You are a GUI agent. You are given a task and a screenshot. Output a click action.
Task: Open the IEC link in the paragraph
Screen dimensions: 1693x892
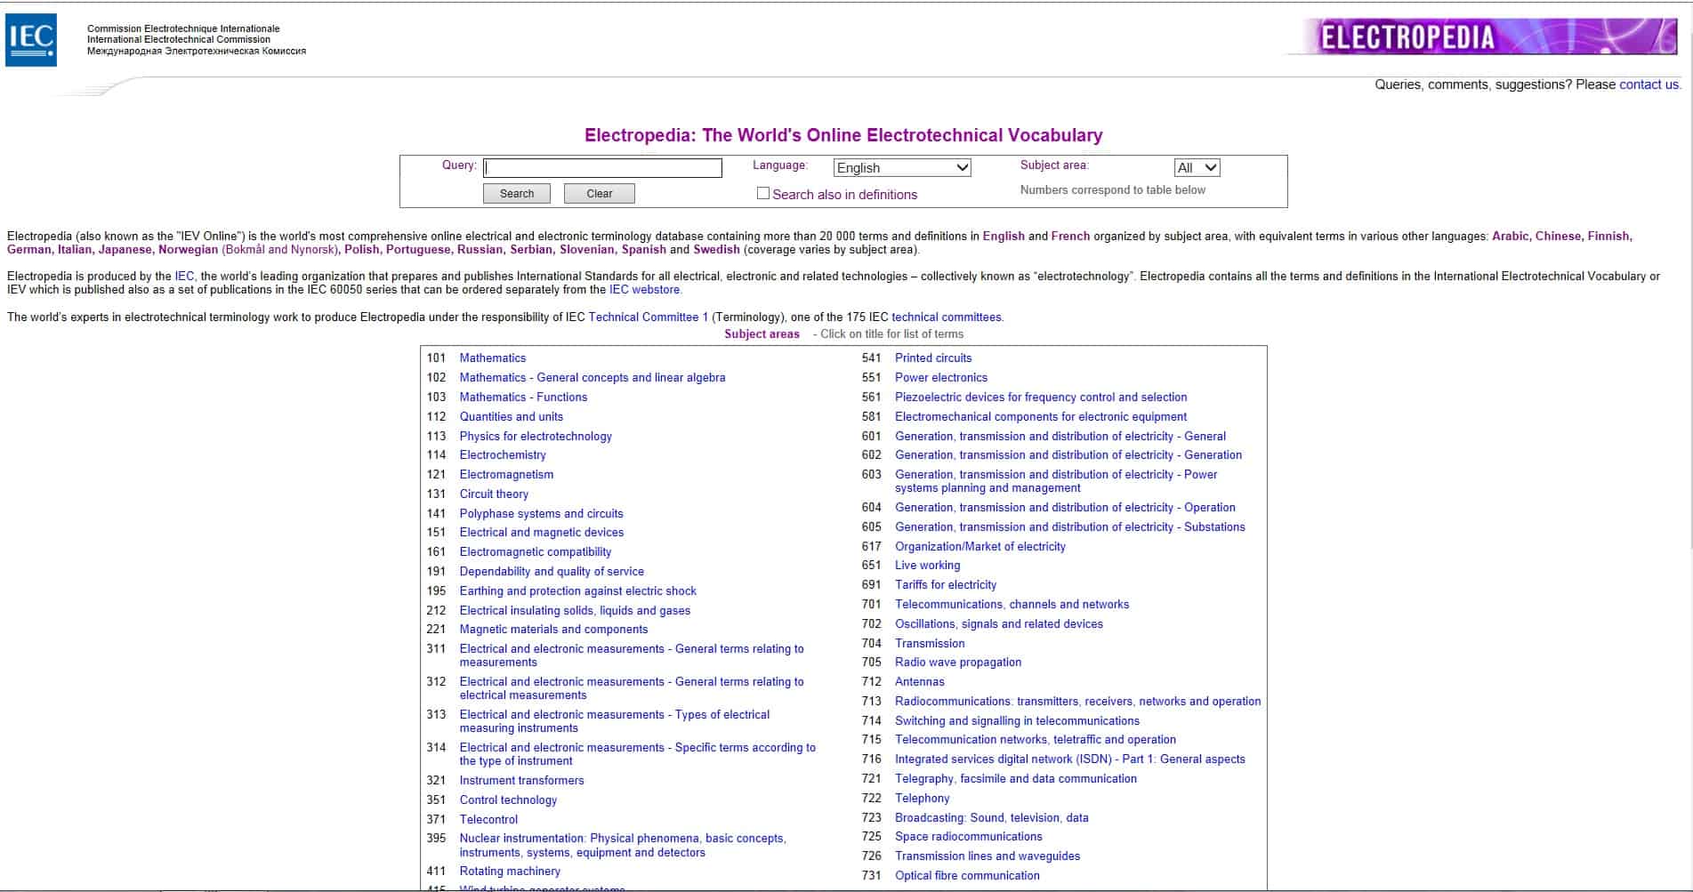pos(184,276)
